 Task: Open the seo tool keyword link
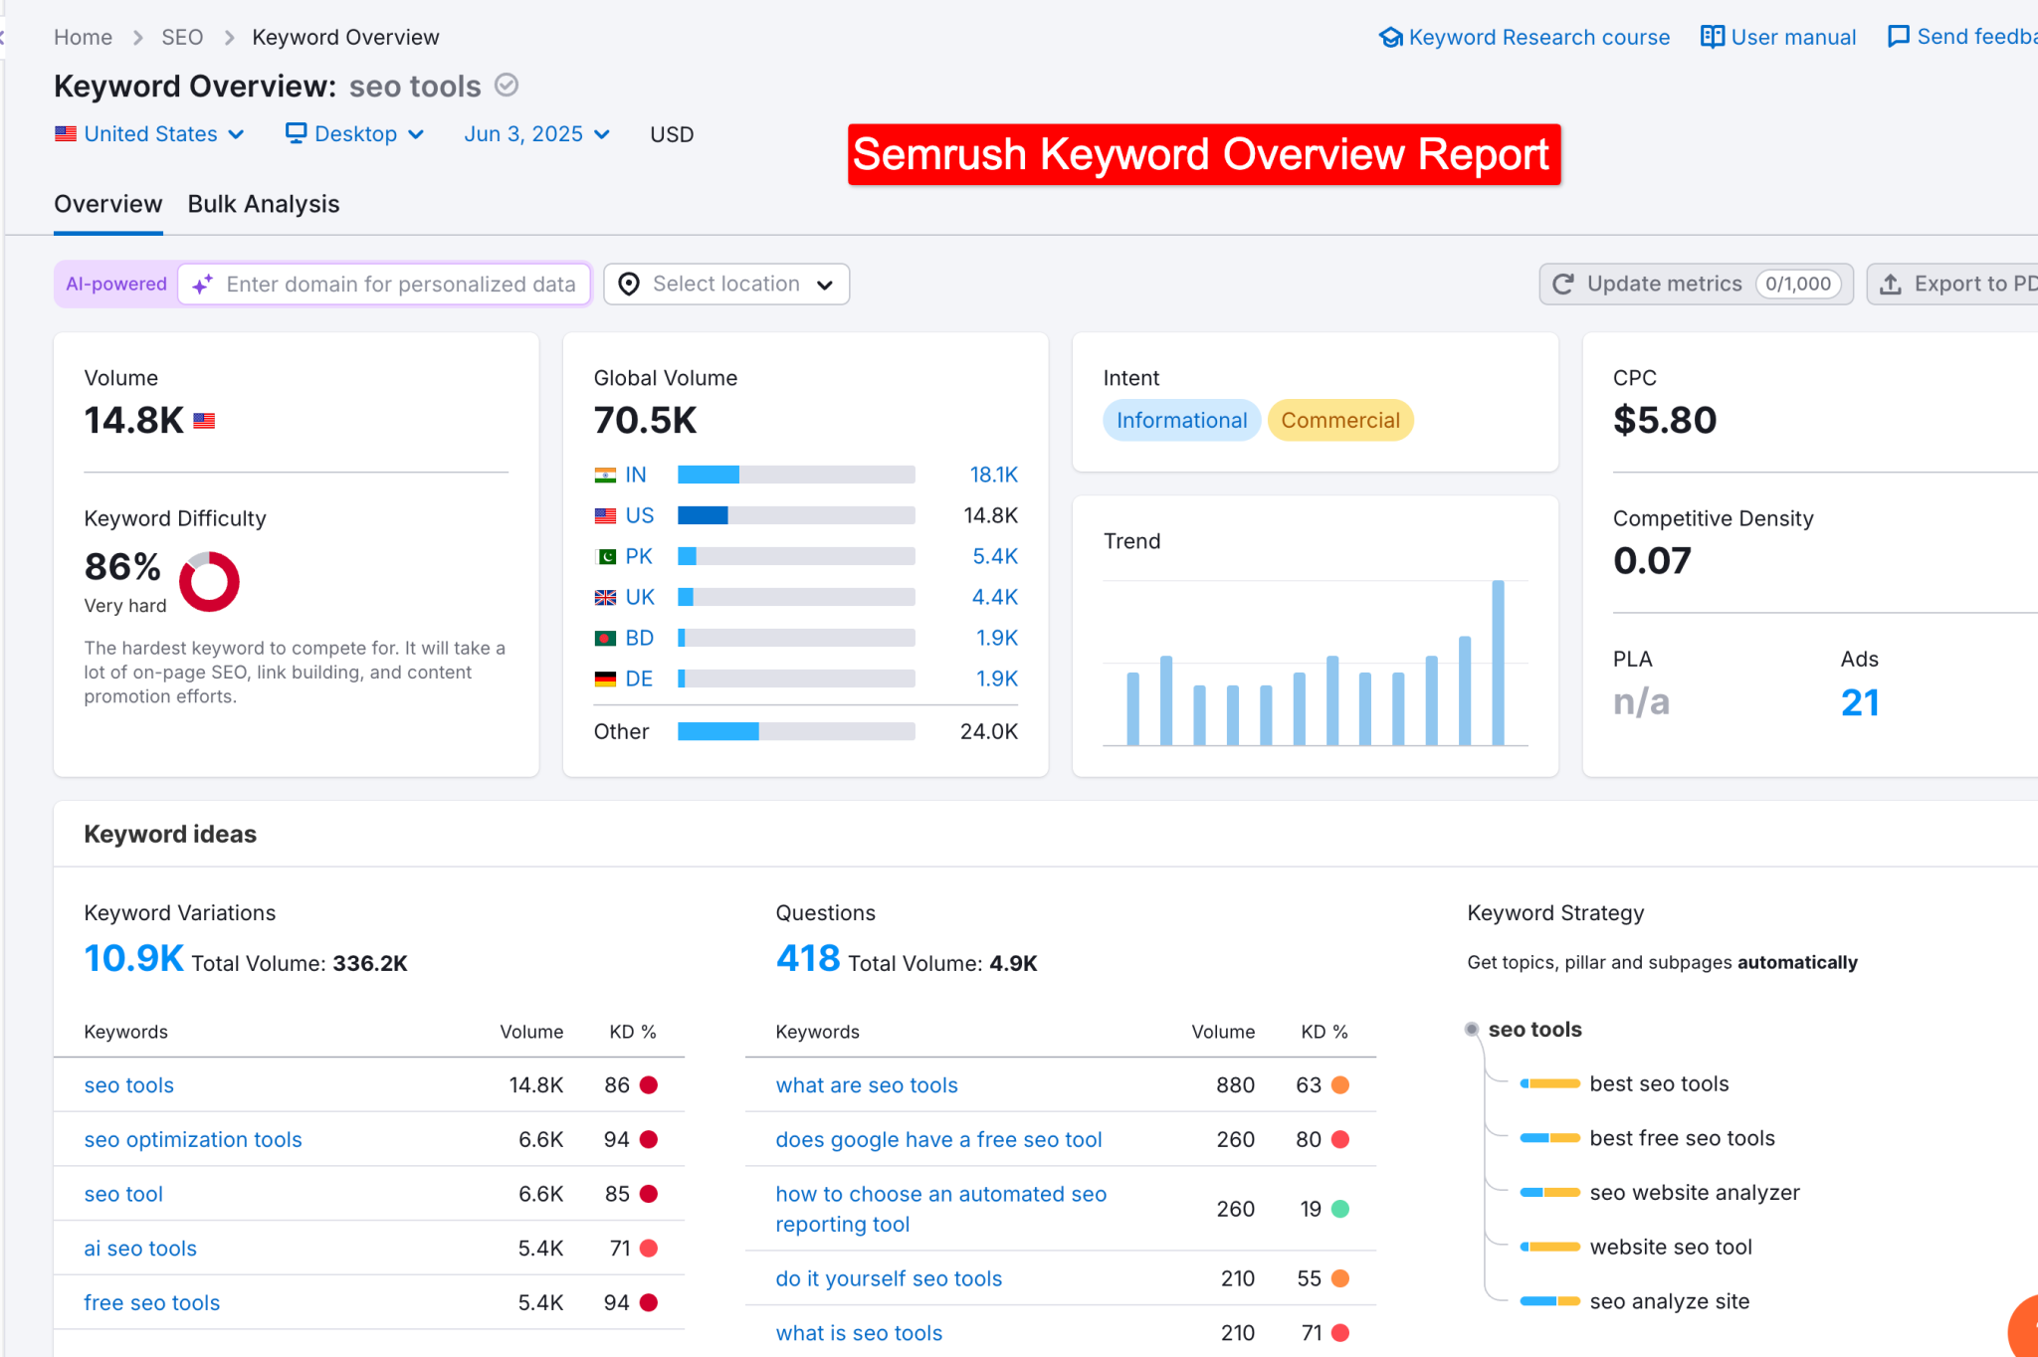123,1194
